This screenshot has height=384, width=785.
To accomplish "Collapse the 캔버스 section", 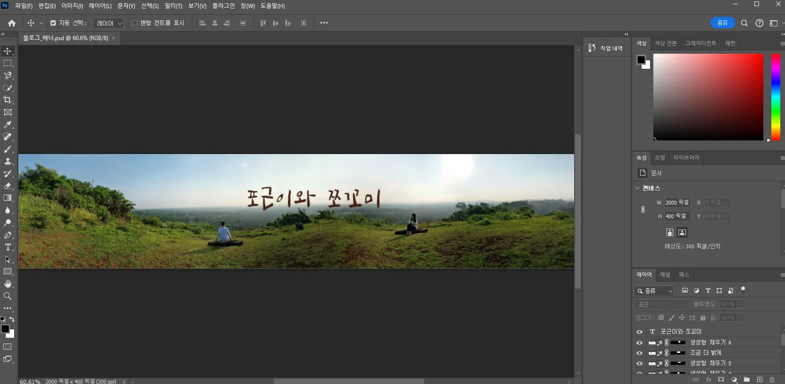I will pyautogui.click(x=637, y=188).
